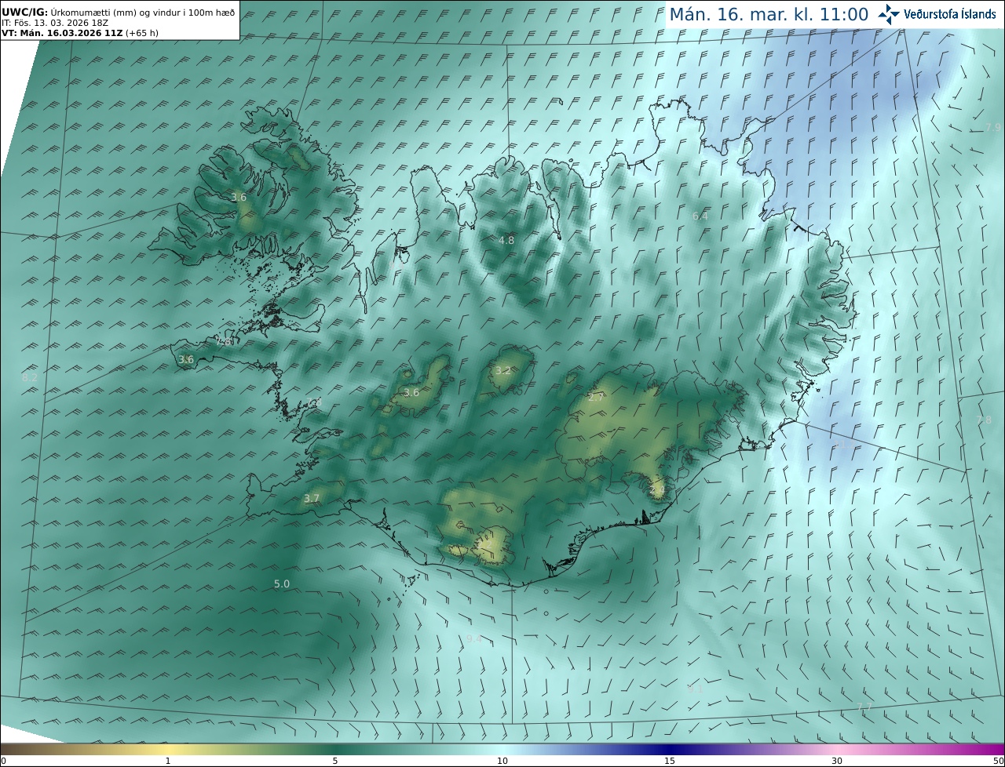Click the 3.6 value over the Westfjords

(x=239, y=197)
